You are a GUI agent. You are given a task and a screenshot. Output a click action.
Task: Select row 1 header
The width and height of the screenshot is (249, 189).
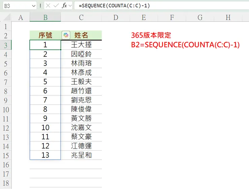point(6,26)
